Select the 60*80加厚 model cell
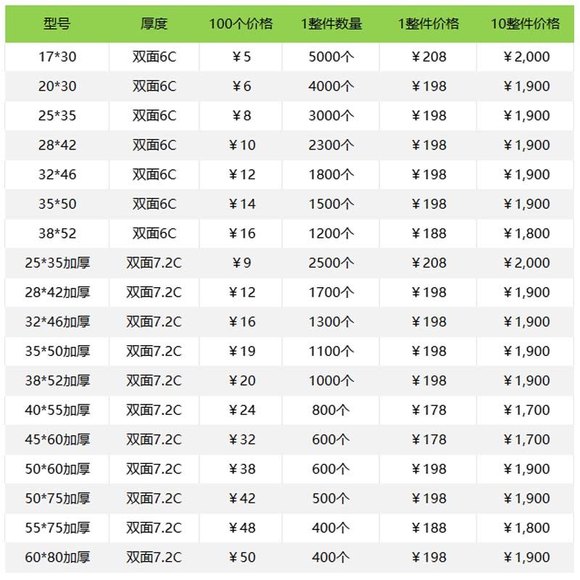This screenshot has width=580, height=580. tap(57, 557)
